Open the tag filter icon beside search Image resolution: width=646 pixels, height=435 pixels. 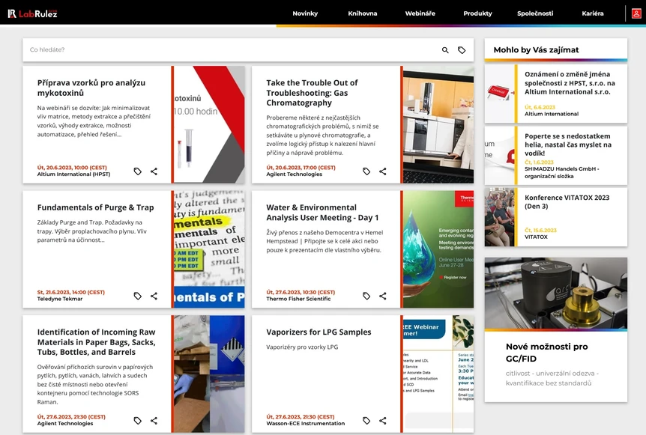[462, 49]
